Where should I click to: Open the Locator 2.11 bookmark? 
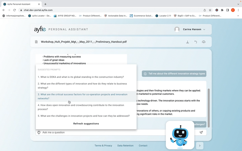163,16
